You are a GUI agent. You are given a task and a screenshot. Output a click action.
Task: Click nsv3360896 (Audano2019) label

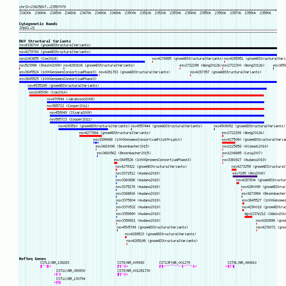click(x=138, y=180)
